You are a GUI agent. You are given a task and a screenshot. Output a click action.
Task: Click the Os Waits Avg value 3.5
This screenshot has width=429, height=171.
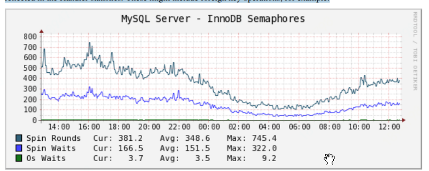click(203, 158)
